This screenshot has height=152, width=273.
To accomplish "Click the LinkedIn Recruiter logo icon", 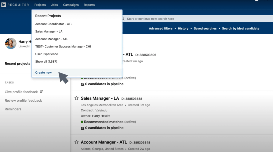I will [4, 5].
